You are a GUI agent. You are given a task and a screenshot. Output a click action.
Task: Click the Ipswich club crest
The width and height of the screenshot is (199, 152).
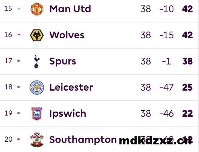37,114
